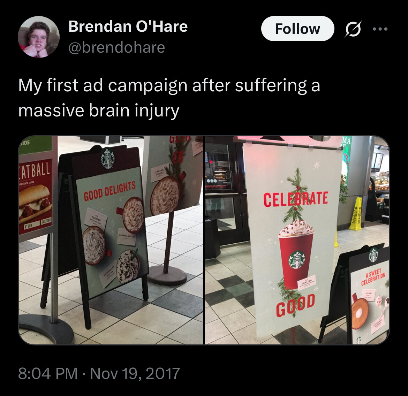The width and height of the screenshot is (408, 396).
Task: Click the @brendohare handle
Action: coord(116,48)
